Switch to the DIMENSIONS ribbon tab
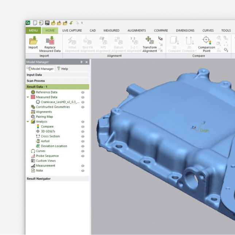 [x=185, y=31]
